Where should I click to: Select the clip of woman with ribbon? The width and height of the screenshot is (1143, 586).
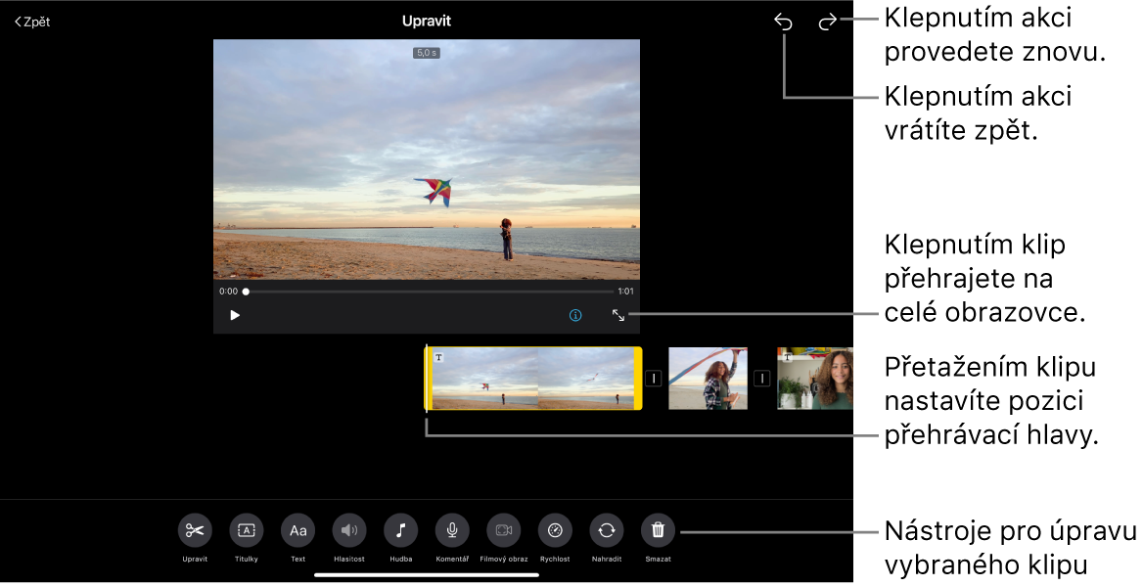click(x=708, y=379)
